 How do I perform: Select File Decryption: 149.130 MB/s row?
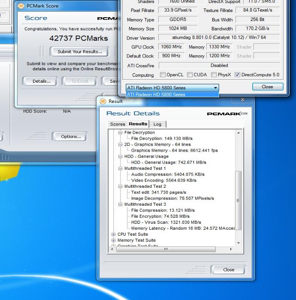click(162, 138)
